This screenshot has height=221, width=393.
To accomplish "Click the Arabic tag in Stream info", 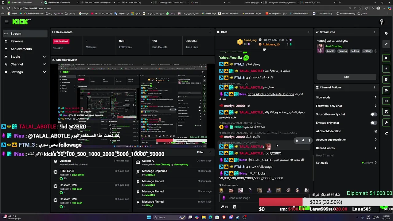I will (x=330, y=51).
